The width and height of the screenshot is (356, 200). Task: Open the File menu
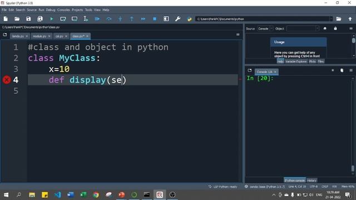[x=4, y=10]
